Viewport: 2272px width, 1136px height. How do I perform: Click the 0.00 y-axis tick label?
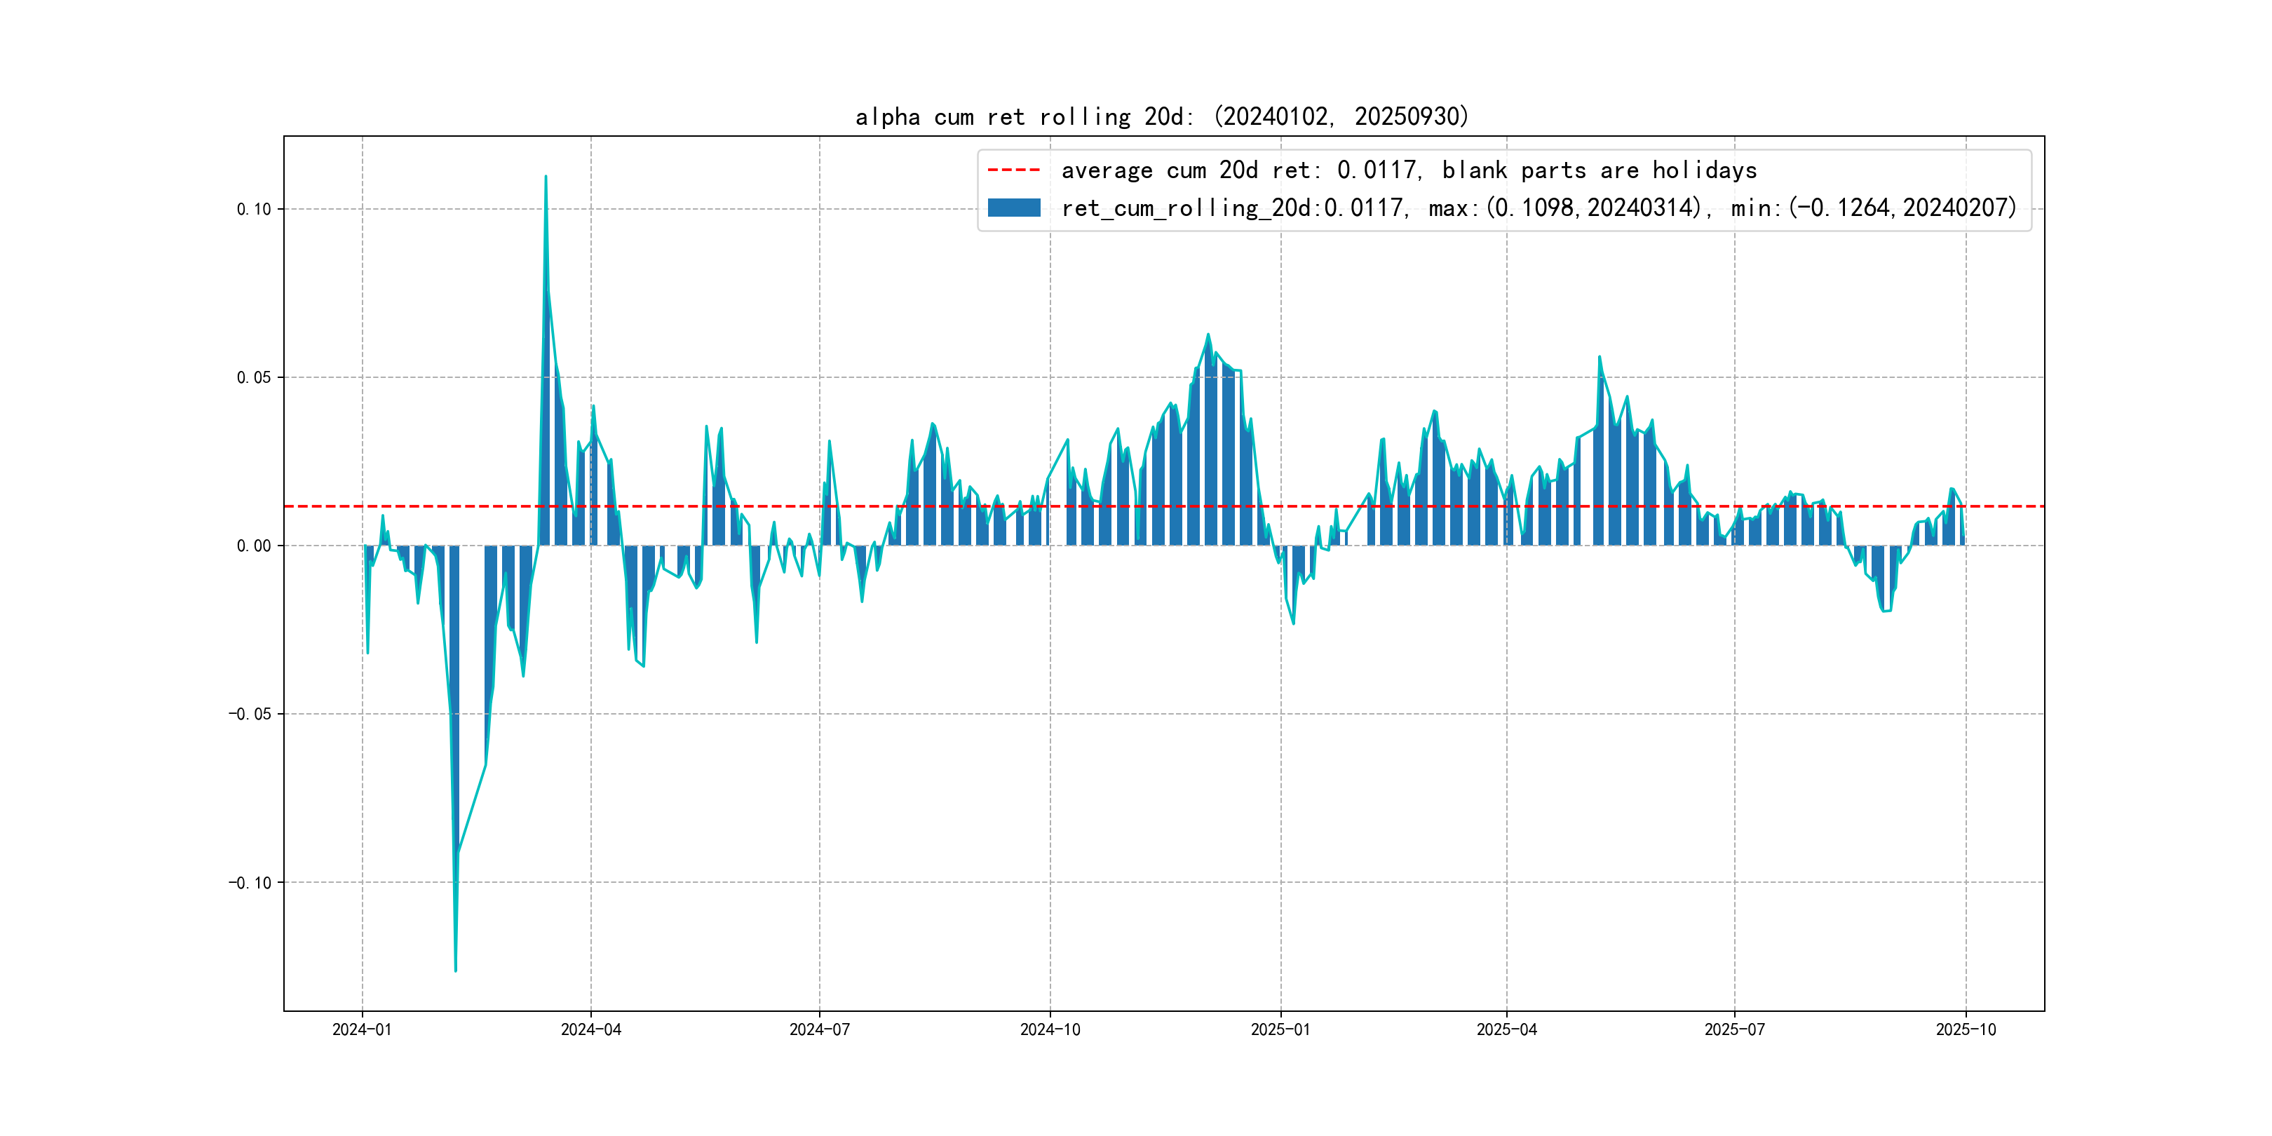coord(253,546)
